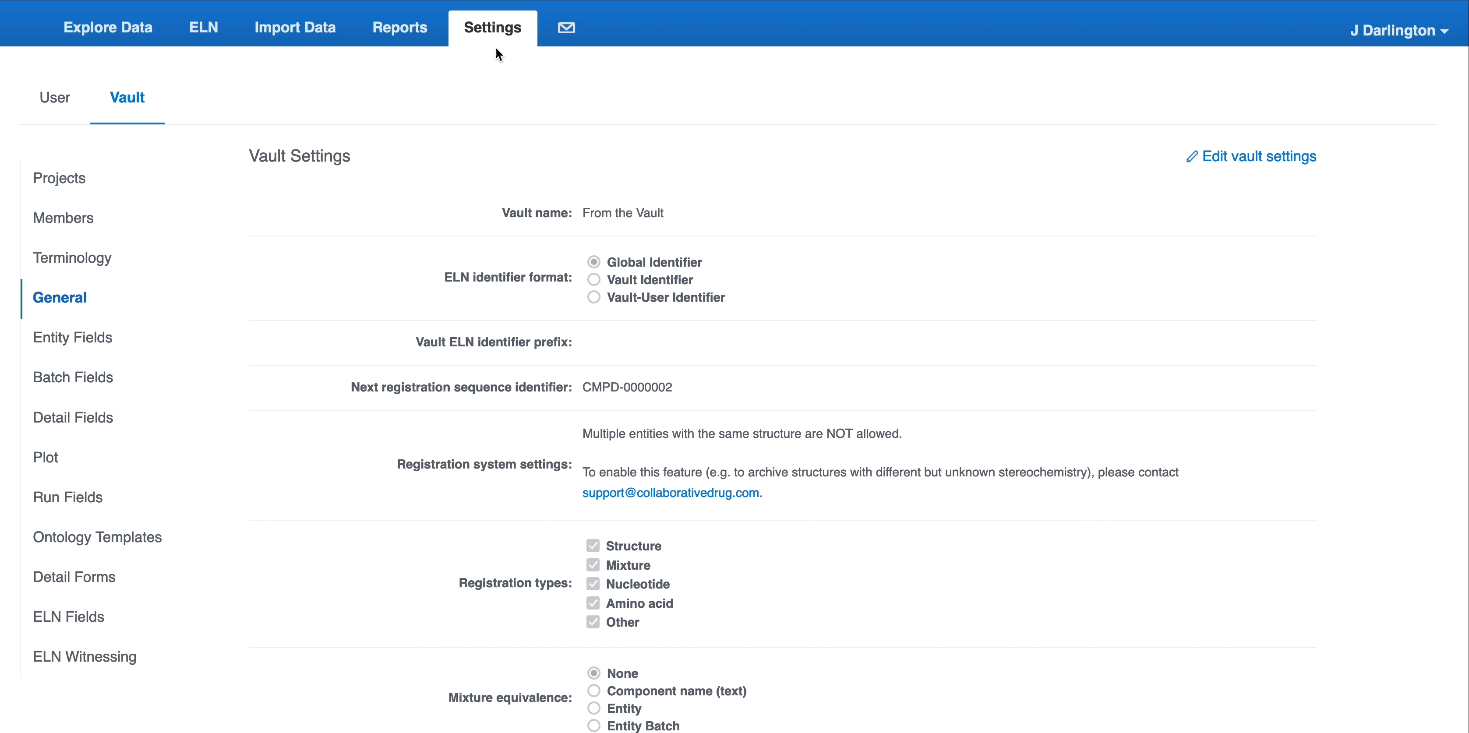
Task: Toggle the Other registration type checkbox
Action: tap(593, 622)
